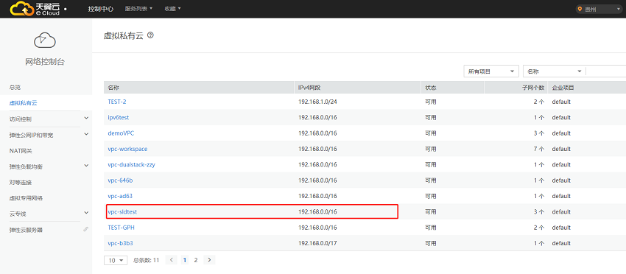Open the 收藏 menu
626x274 pixels.
pos(173,9)
